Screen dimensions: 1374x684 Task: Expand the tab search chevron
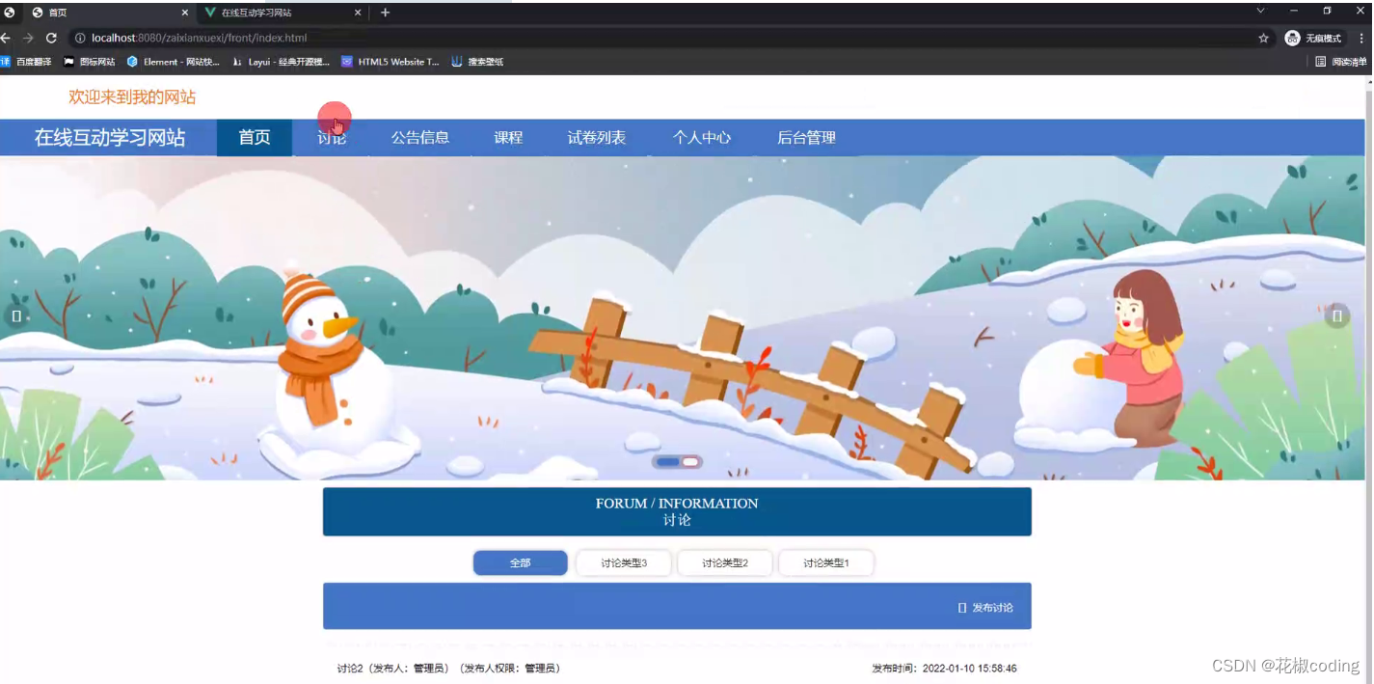[x=1259, y=12]
